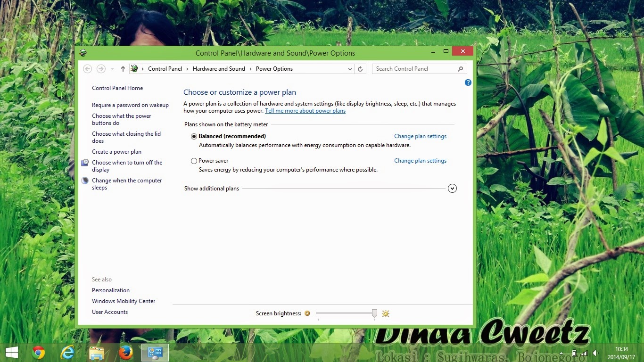Show hidden icons in the system tray
Viewport: 644px width, 362px height.
[x=561, y=353]
